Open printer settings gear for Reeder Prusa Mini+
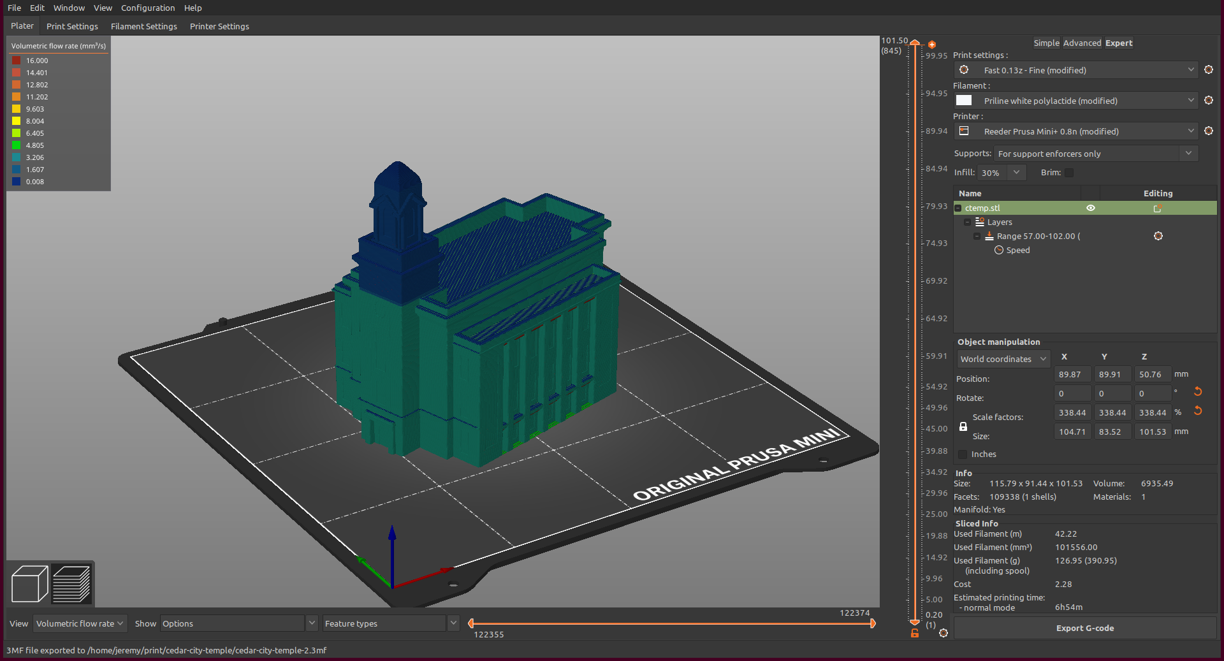Image resolution: width=1224 pixels, height=661 pixels. pyautogui.click(x=1209, y=131)
